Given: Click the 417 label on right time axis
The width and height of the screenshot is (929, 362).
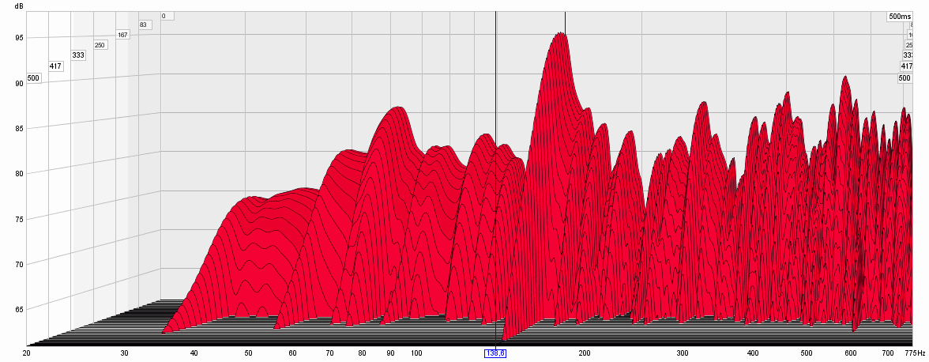Looking at the screenshot, I should tap(907, 66).
